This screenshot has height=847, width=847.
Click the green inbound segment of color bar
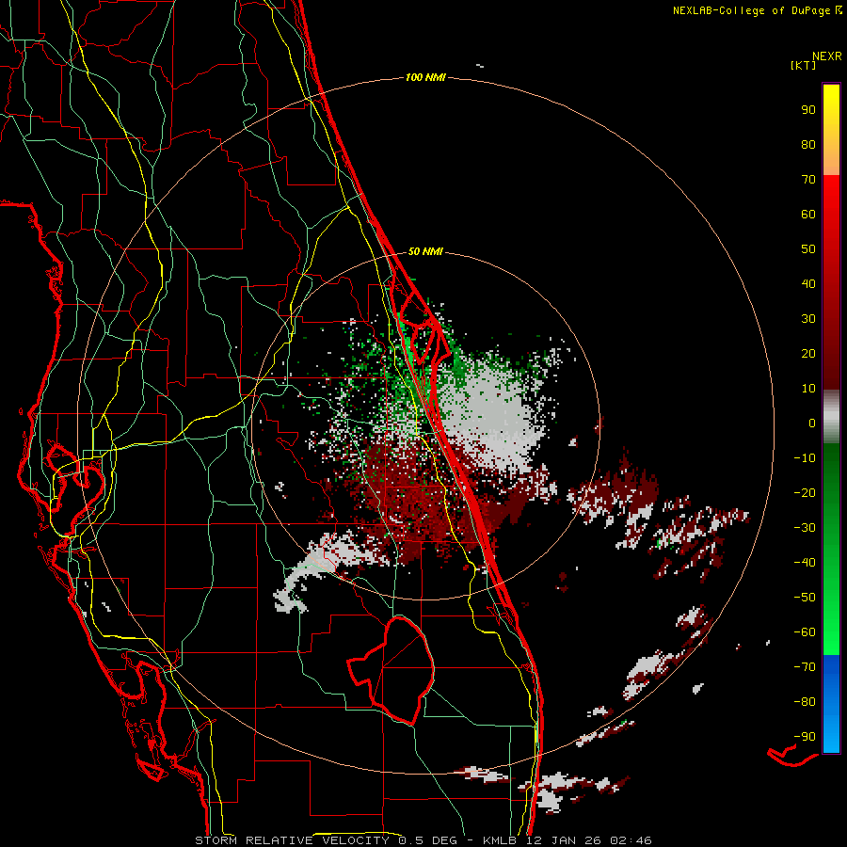coord(831,550)
